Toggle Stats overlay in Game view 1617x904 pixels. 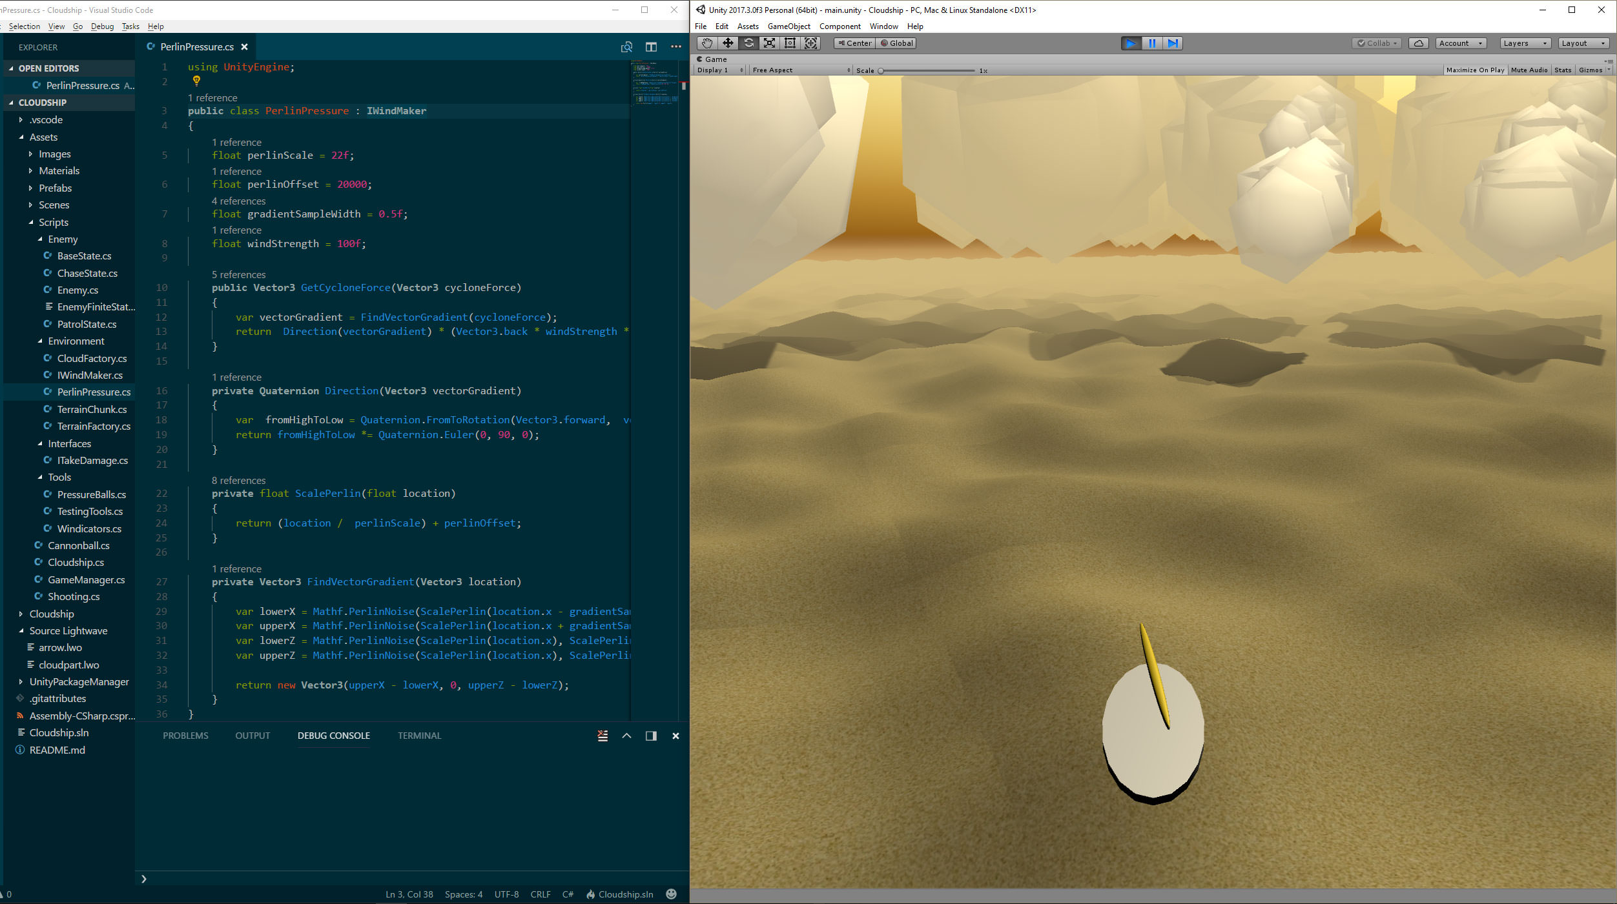[1563, 70]
